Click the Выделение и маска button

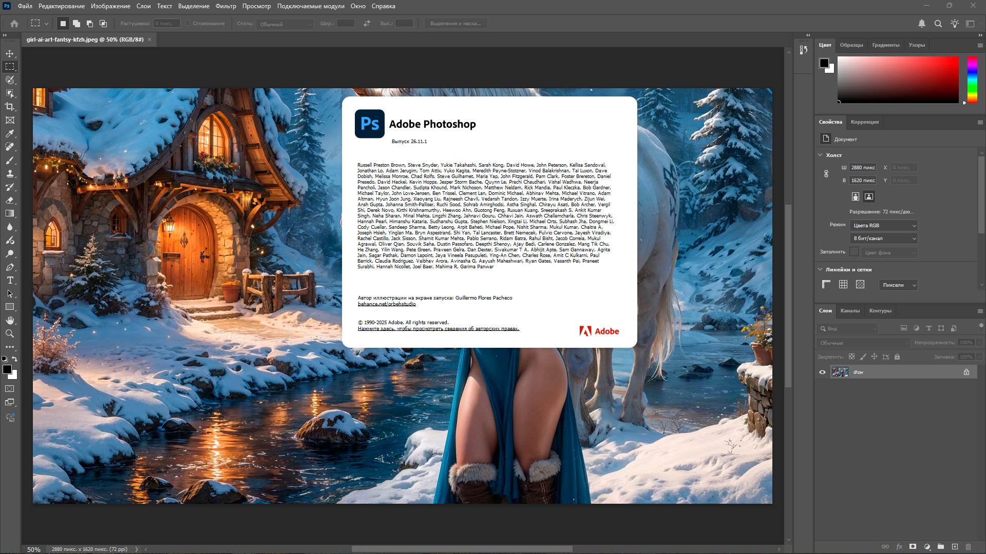pos(456,24)
